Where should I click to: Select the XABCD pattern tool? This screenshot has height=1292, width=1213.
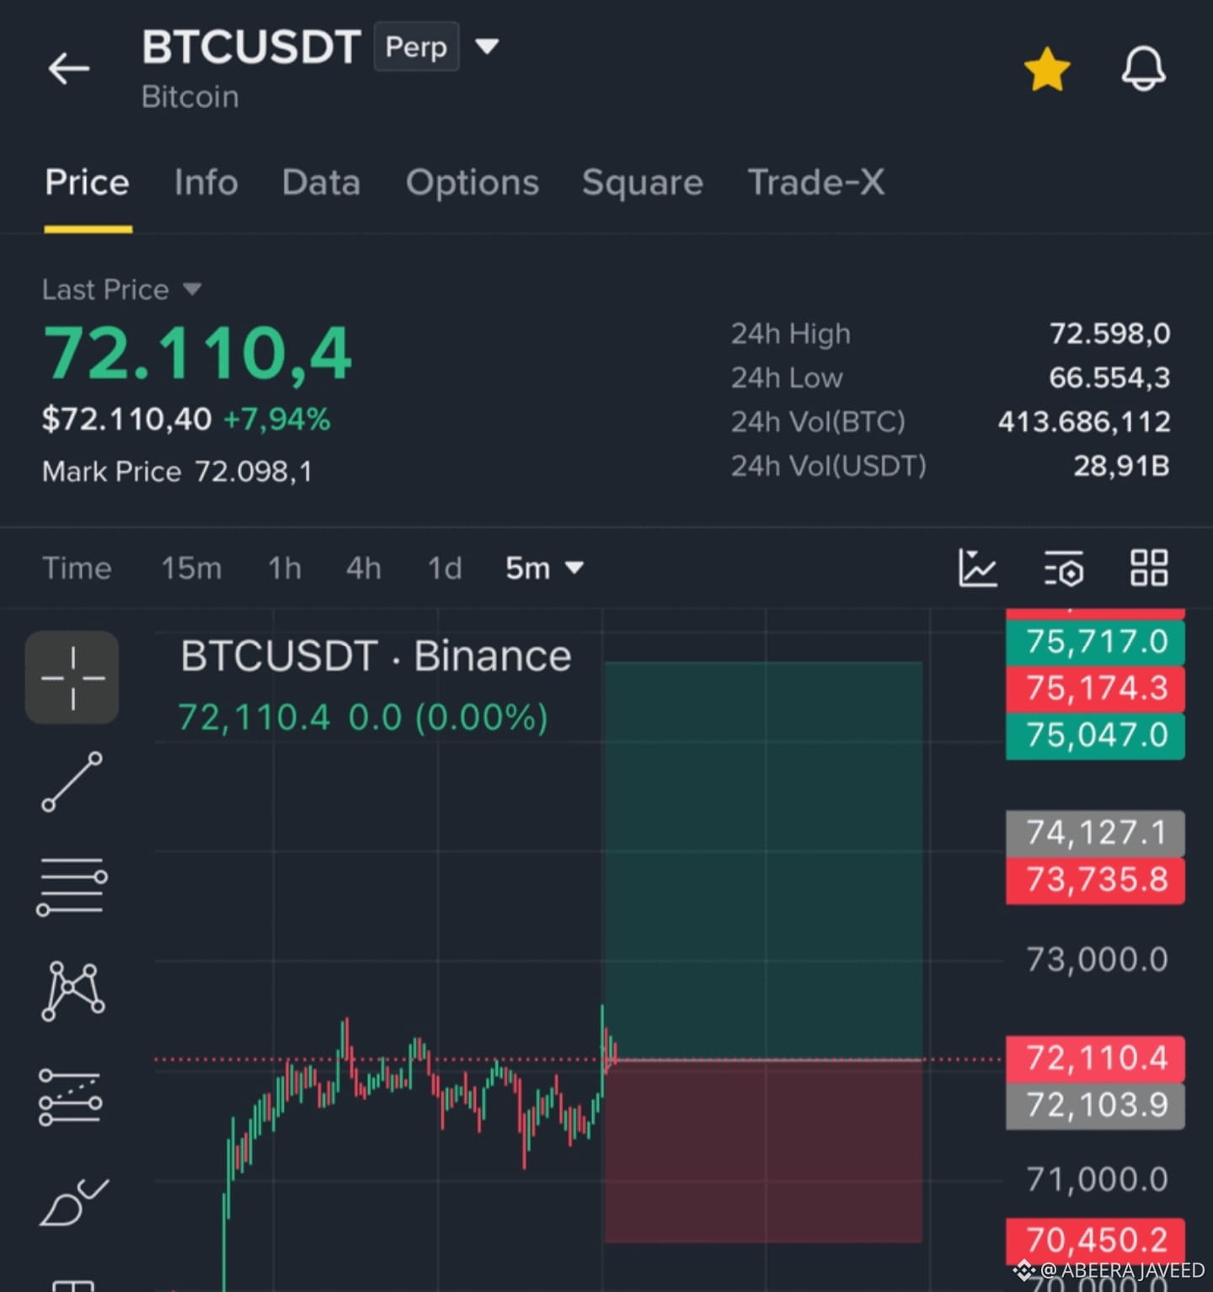tap(72, 991)
